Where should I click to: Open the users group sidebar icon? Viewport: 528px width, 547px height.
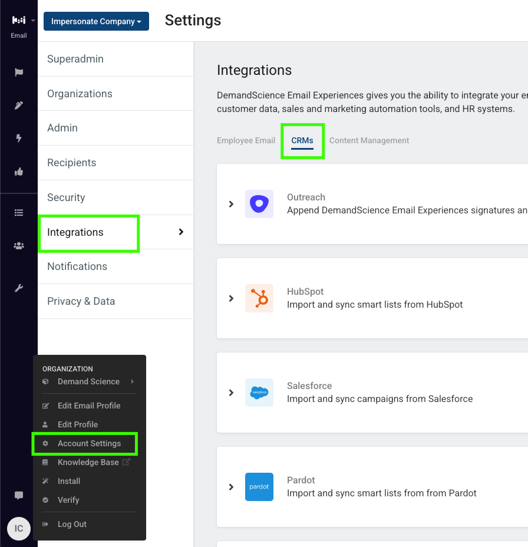19,246
